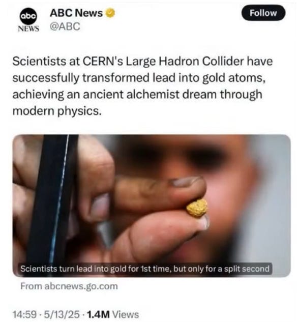The width and height of the screenshot is (297, 322).
Task: Click the NEWS wordmark under the abc logo
Action: pos(28,29)
